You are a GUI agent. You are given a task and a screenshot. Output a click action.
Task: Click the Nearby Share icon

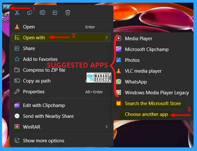point(17,116)
